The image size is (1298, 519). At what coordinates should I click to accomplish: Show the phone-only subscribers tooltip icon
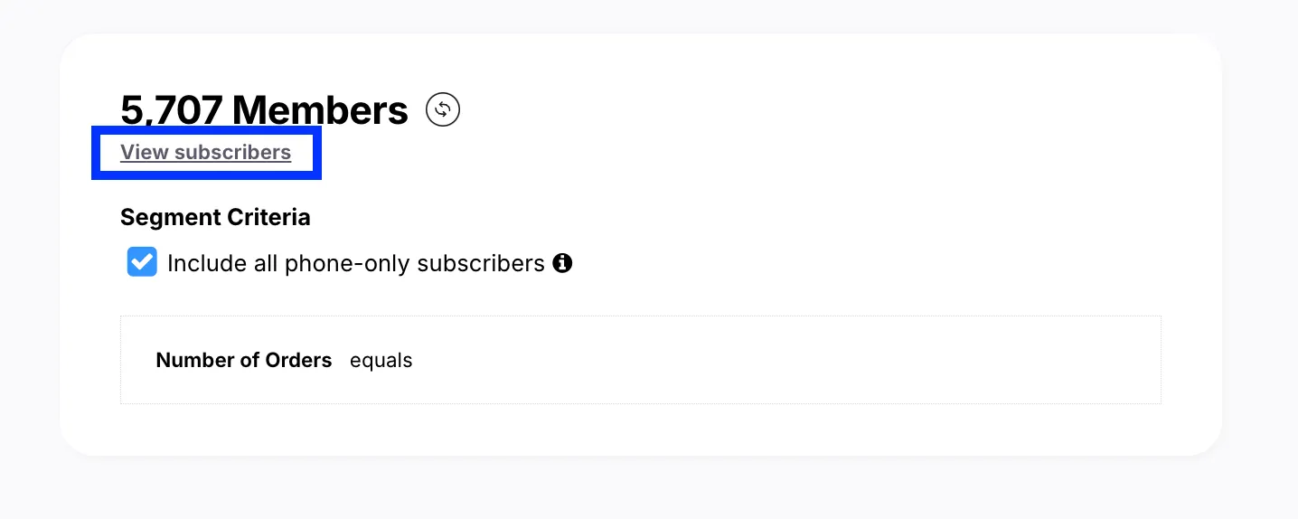(x=562, y=263)
